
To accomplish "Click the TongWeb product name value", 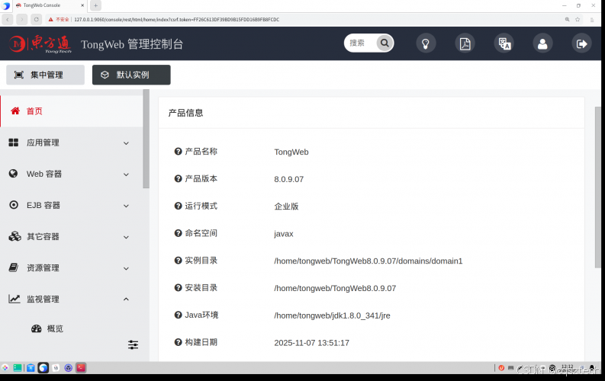I will point(291,152).
